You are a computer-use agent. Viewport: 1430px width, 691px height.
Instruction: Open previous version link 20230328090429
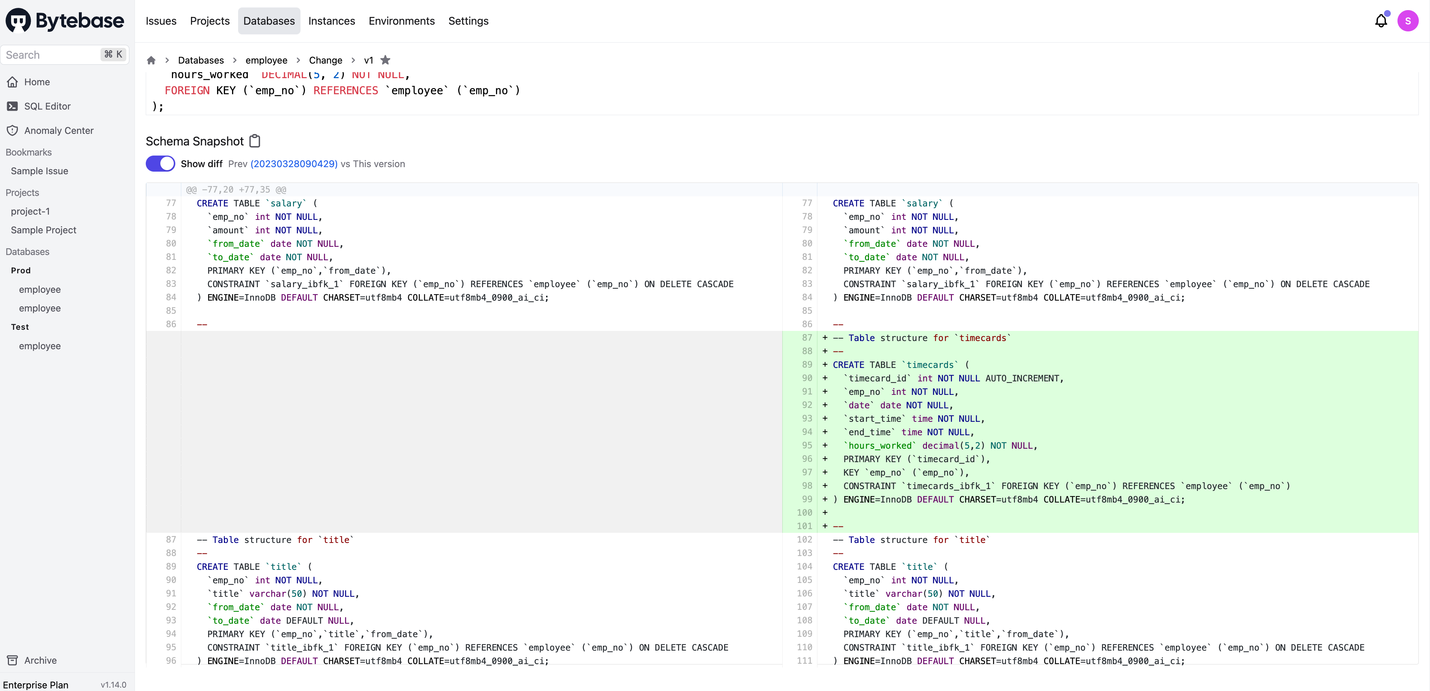coord(294,164)
